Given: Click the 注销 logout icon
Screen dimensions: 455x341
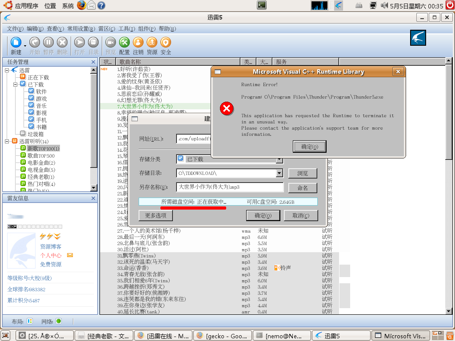Looking at the screenshot, I should click(x=138, y=42).
